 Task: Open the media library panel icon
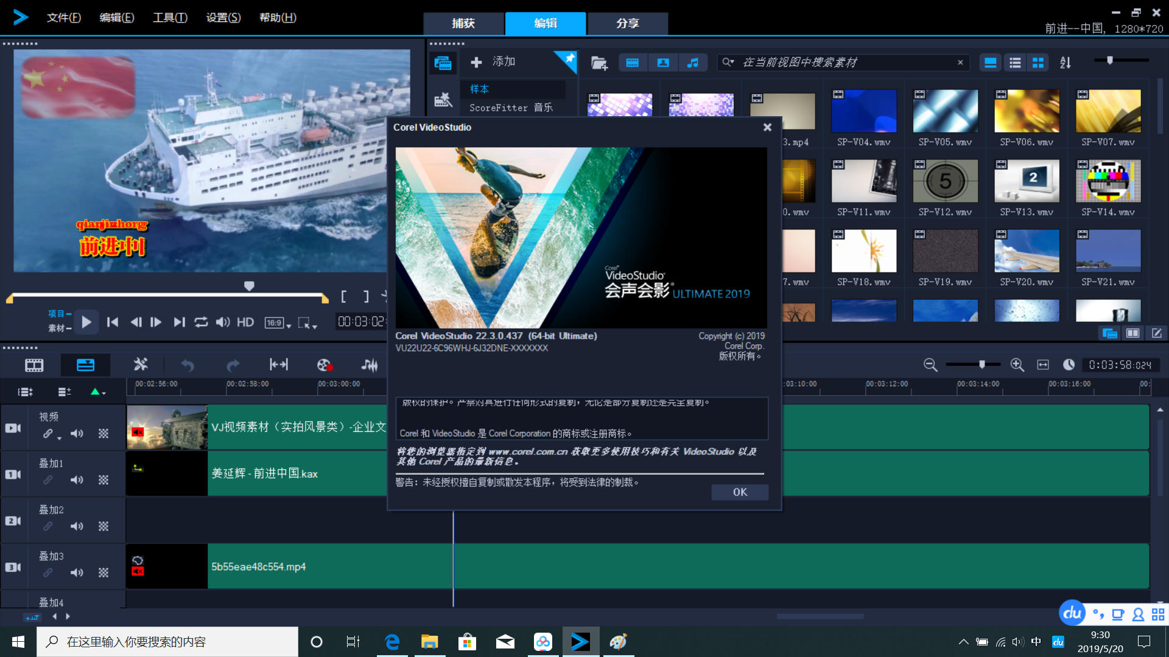click(x=443, y=63)
